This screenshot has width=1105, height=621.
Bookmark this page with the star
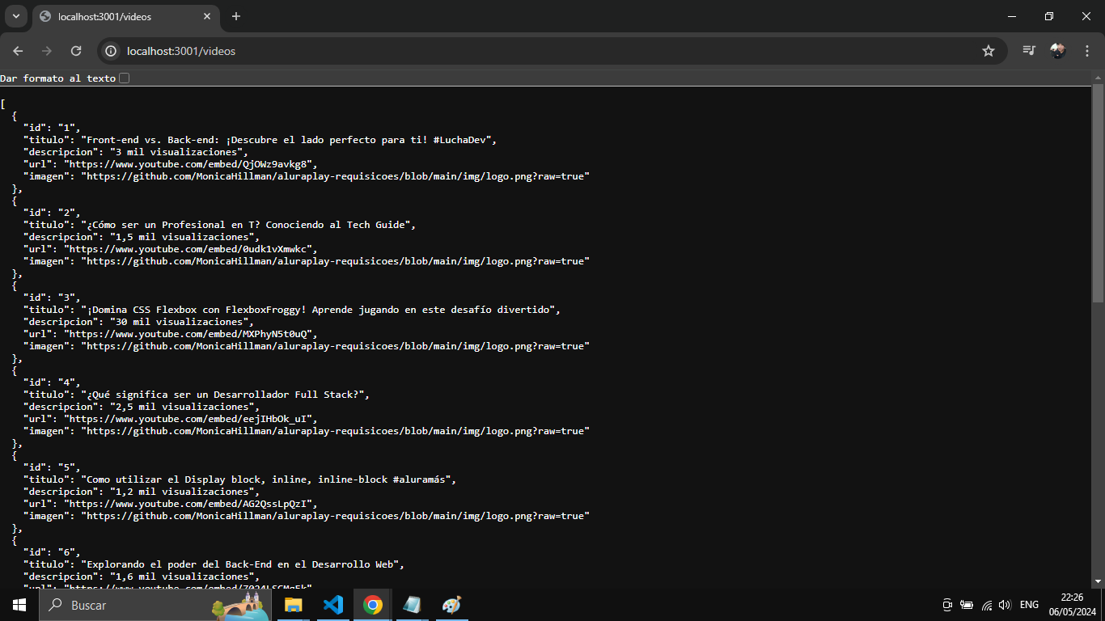click(x=988, y=51)
